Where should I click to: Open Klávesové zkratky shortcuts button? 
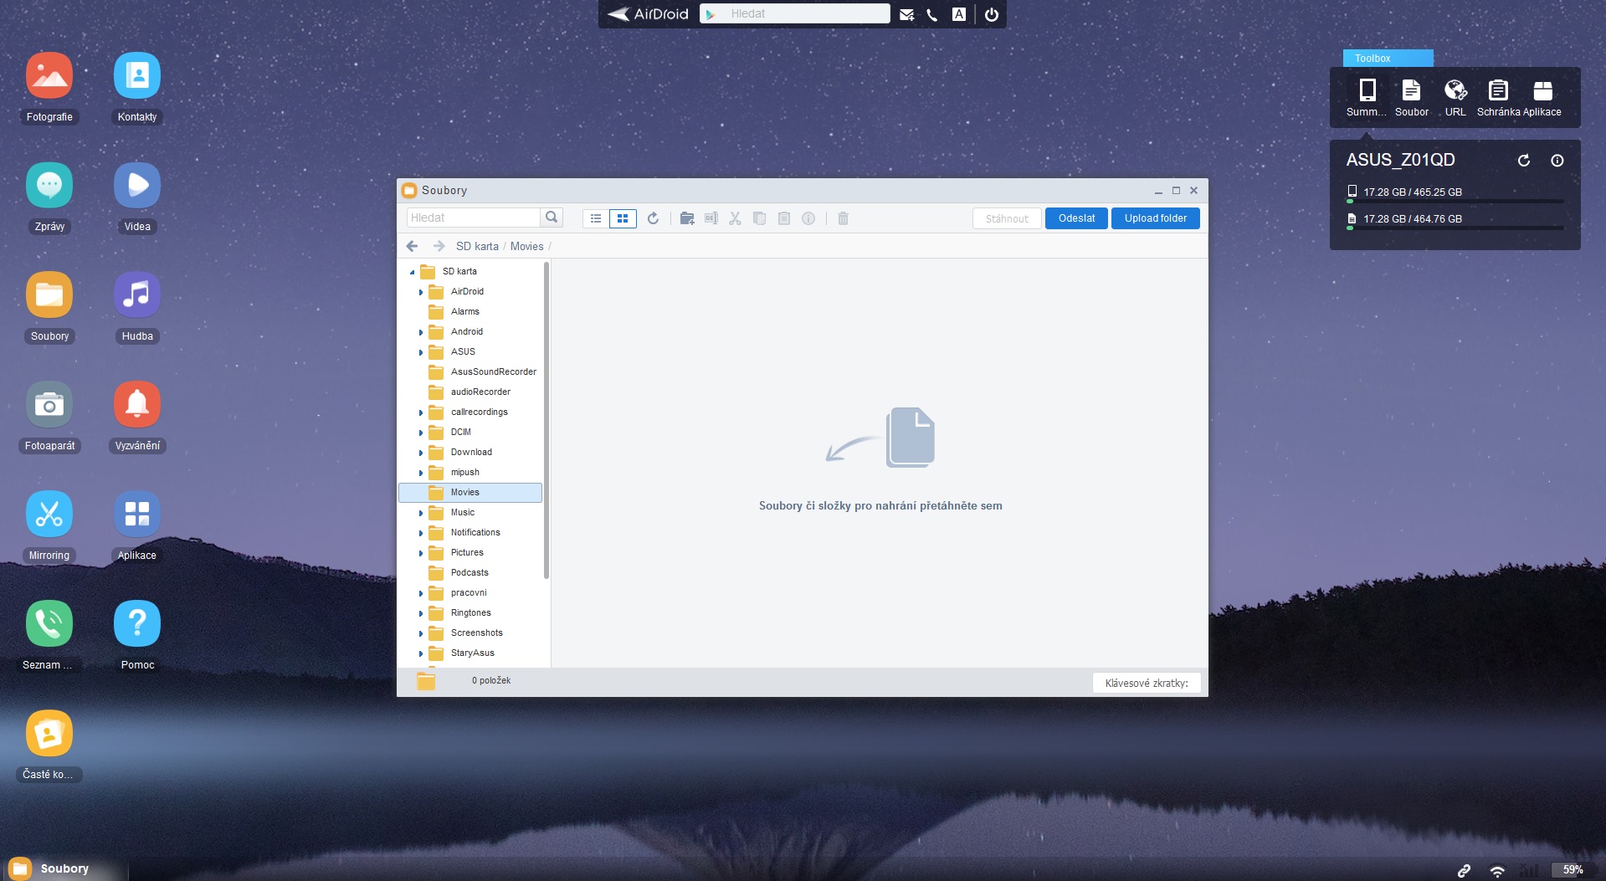coord(1147,683)
